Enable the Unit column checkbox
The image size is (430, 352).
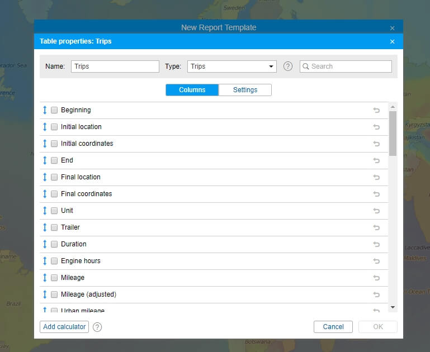click(54, 211)
